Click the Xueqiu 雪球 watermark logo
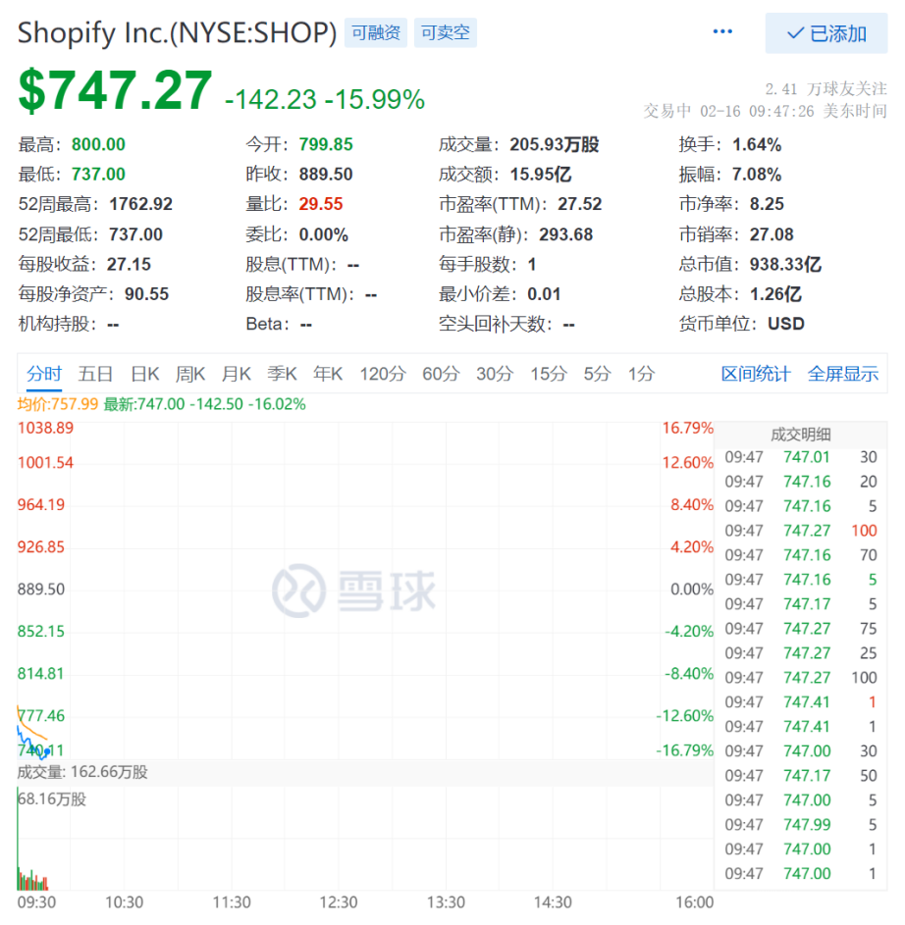905x925 pixels. click(x=353, y=591)
